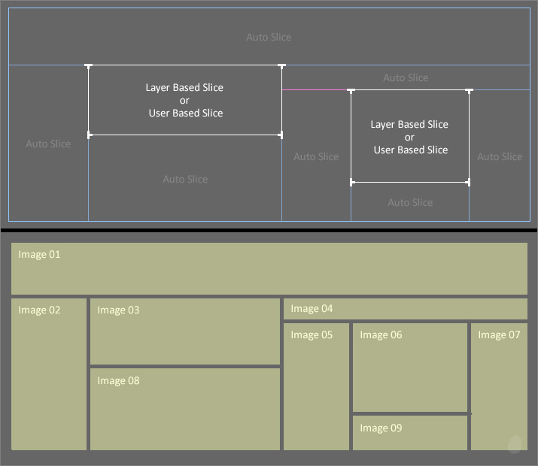The width and height of the screenshot is (538, 466).
Task: Click the bottom-right corner handle of the larger slice
Action: point(281,135)
